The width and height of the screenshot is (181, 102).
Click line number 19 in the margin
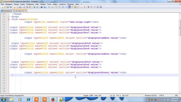click(4, 38)
